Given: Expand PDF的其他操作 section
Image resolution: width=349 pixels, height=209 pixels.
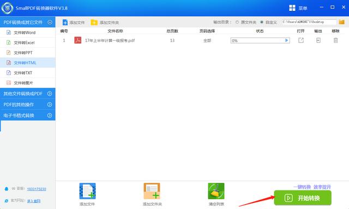Looking at the screenshot, I should pyautogui.click(x=28, y=104).
